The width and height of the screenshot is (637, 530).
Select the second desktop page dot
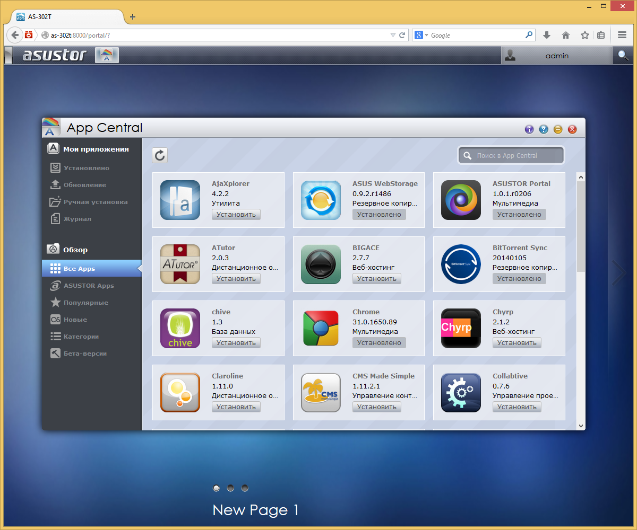(x=230, y=488)
